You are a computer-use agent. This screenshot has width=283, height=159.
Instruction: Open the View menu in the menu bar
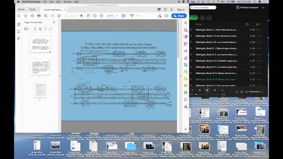(58, 2)
